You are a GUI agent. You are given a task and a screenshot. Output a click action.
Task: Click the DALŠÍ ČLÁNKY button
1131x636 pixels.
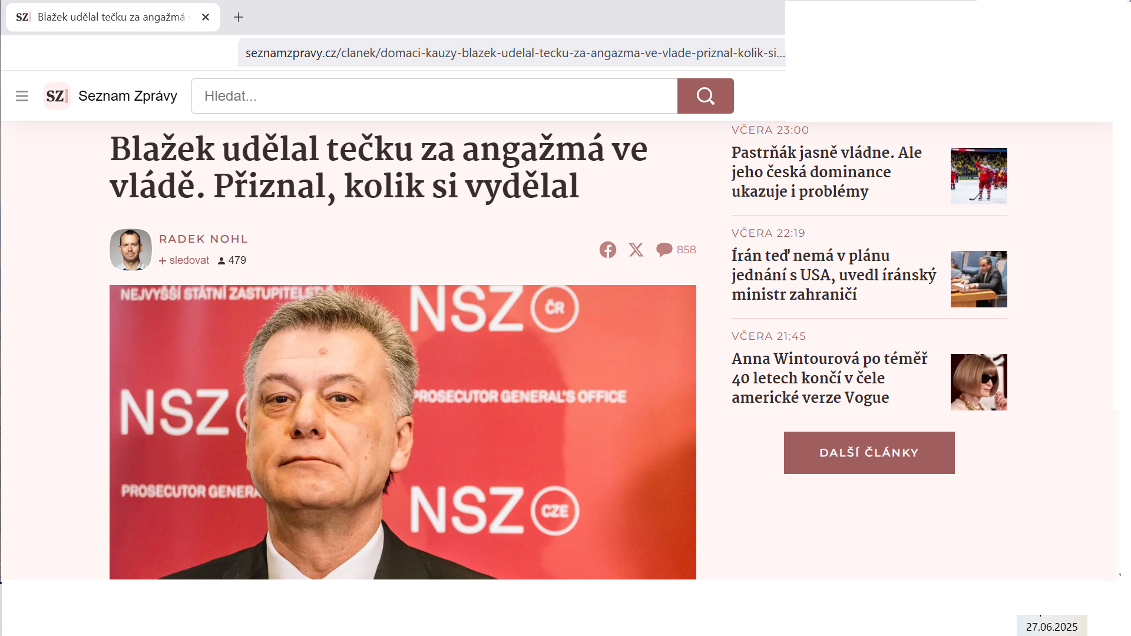click(869, 453)
